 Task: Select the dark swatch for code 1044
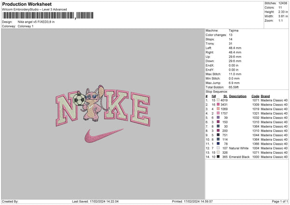218,135
